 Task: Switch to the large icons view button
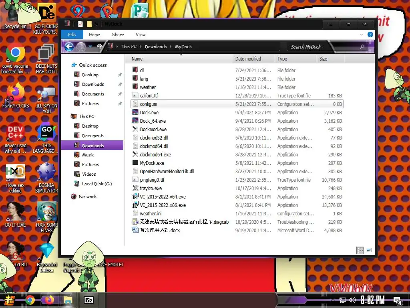click(369, 250)
